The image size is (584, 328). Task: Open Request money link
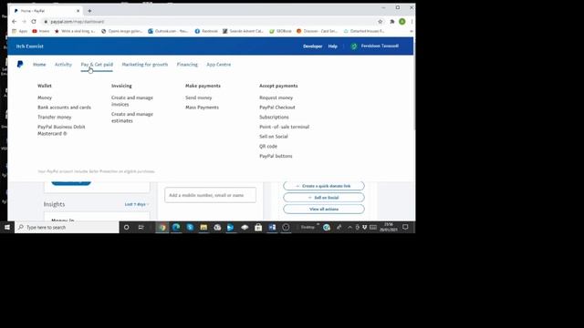pos(276,97)
